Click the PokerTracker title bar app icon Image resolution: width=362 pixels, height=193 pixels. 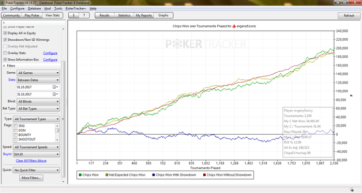coord(3,3)
